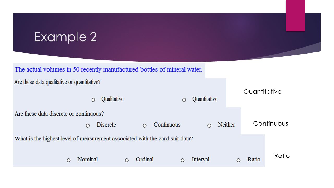Click the Example 2 slide title

tap(65, 37)
